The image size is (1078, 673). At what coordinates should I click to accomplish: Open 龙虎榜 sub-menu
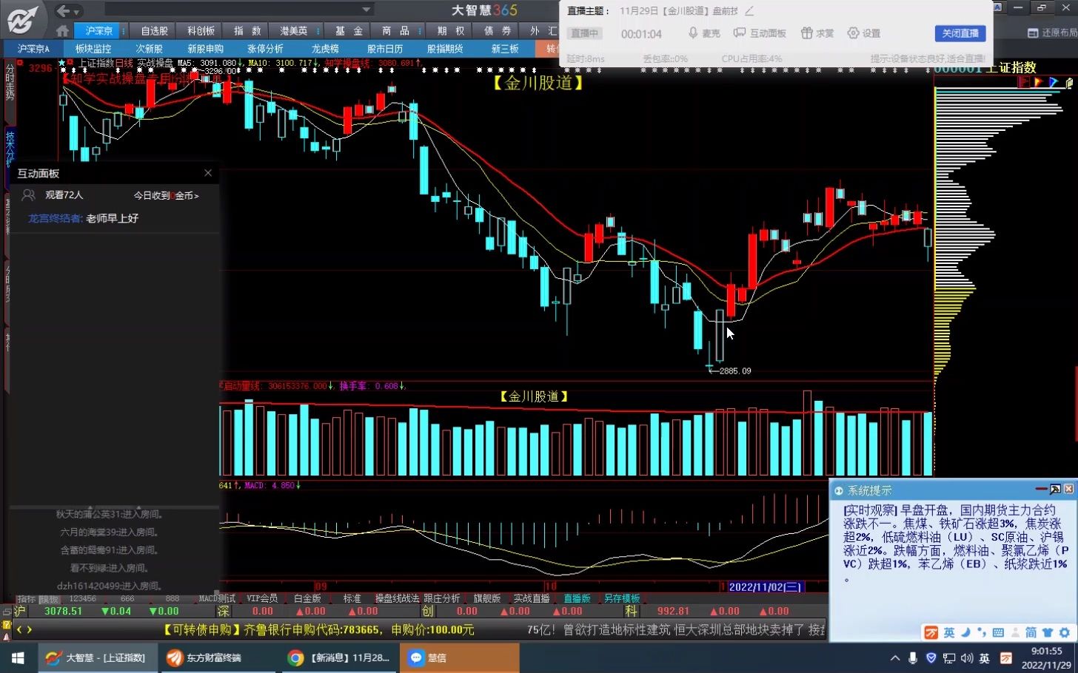325,49
